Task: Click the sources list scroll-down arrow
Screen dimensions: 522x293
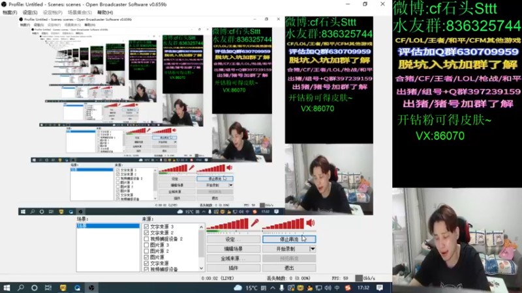Action: pos(202,268)
